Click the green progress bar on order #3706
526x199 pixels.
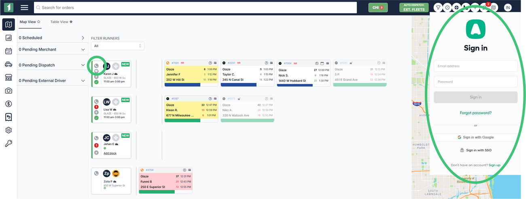[x=157, y=192]
